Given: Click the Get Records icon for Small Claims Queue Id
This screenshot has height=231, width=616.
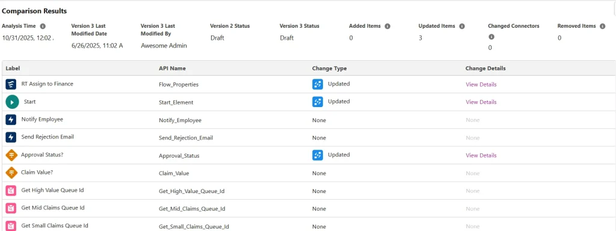Looking at the screenshot, I should (11, 226).
